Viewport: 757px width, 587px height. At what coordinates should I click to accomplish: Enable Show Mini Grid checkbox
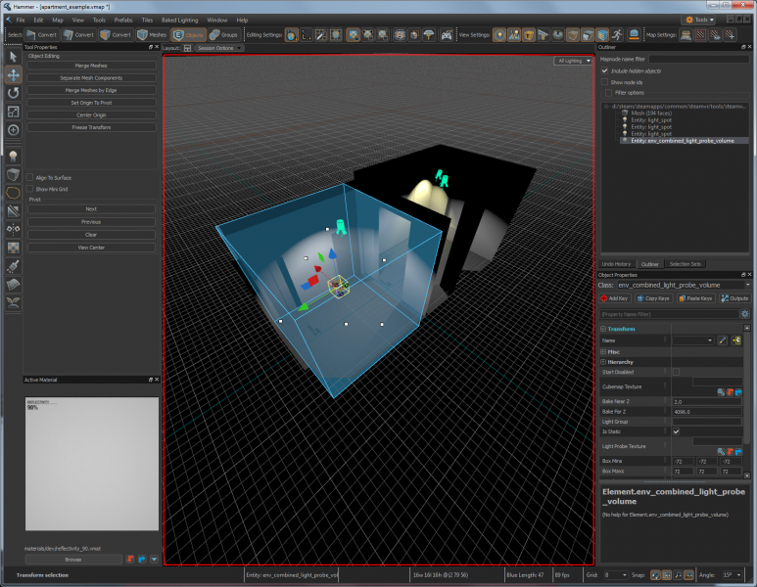[x=30, y=189]
